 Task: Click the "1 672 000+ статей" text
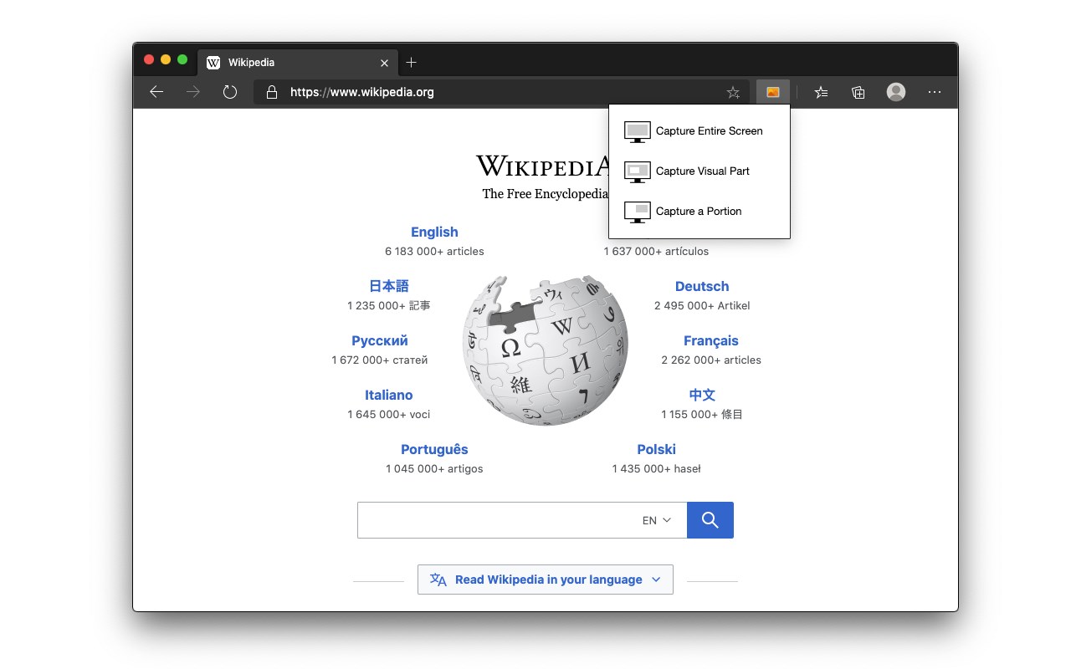(380, 360)
